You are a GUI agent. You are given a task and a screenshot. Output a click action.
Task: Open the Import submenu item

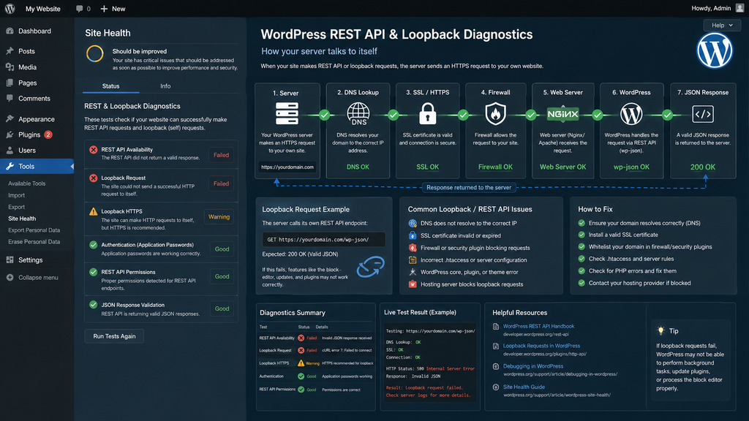[x=16, y=195]
